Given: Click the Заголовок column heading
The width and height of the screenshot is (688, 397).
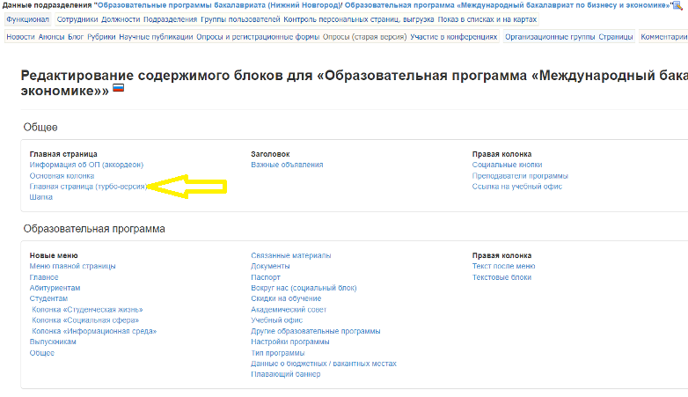Looking at the screenshot, I should pos(270,154).
